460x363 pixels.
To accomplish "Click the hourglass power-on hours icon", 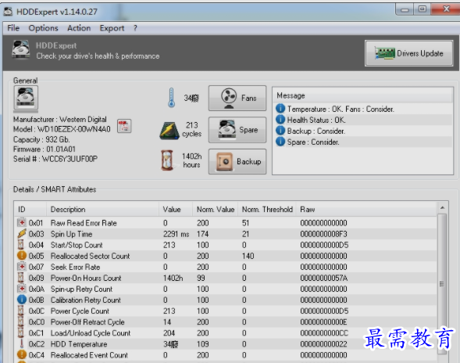I will [x=167, y=160].
